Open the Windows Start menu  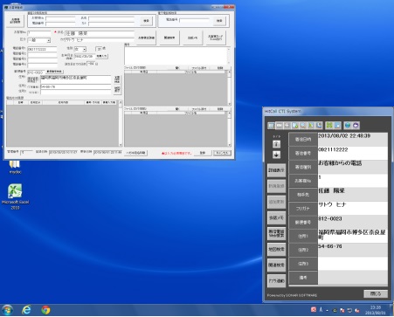click(7, 310)
